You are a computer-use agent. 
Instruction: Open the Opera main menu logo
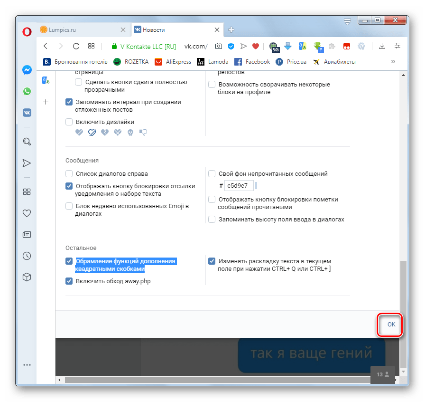(x=27, y=32)
